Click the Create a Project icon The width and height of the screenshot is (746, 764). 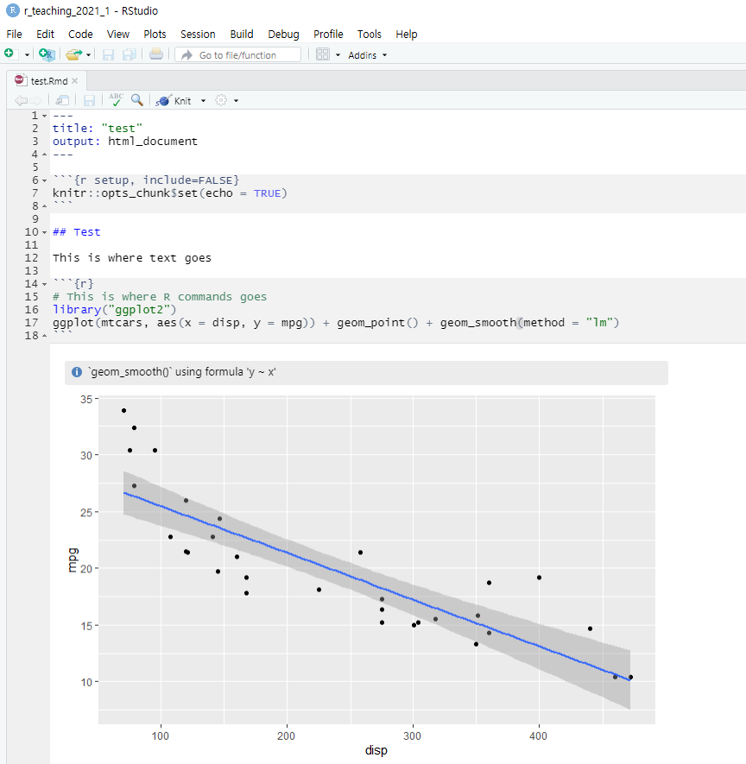click(x=47, y=54)
